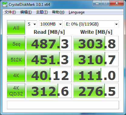The image size is (126, 115).
Task: Open the 编辑(E) menu
Action: [x=26, y=12]
